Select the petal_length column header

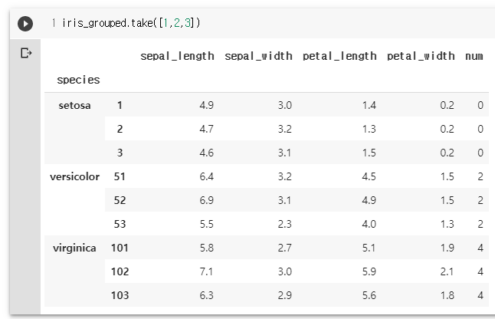click(339, 56)
